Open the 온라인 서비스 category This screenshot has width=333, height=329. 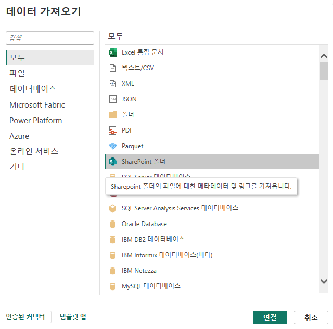tap(34, 151)
